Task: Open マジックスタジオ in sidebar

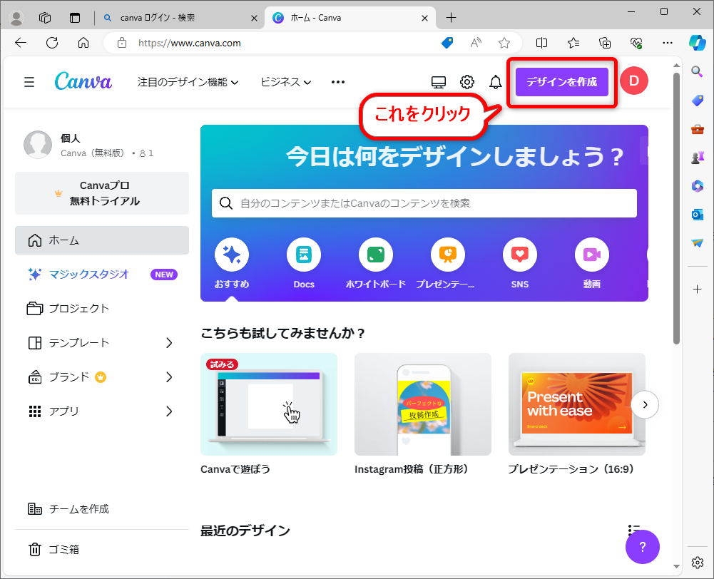Action: [102, 275]
